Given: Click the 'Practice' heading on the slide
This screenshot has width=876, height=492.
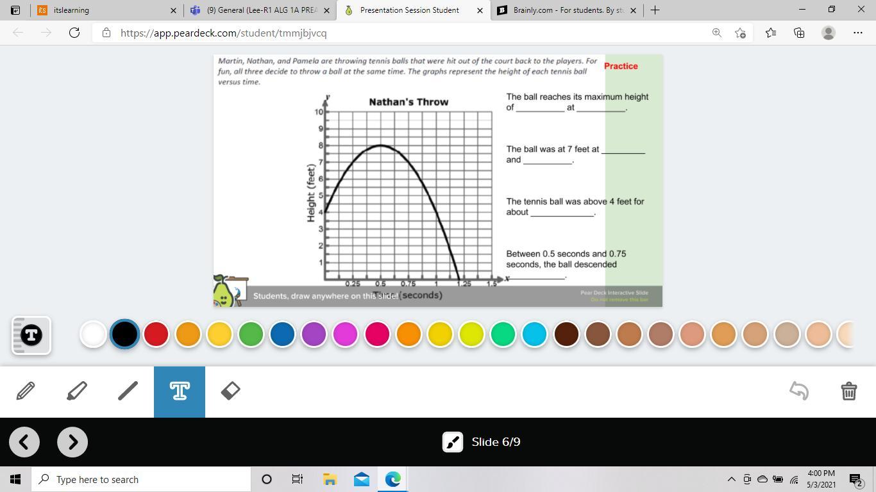Looking at the screenshot, I should pos(621,66).
